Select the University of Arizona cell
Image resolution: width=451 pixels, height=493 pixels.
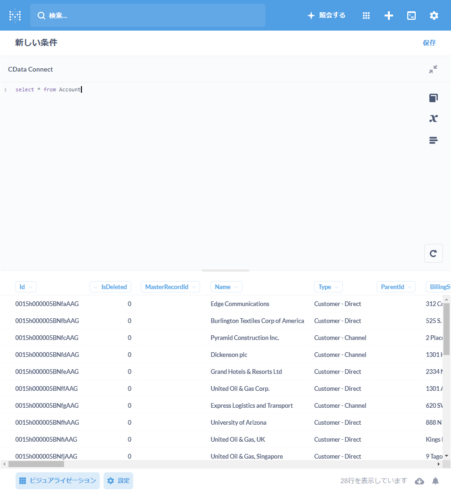click(x=238, y=423)
